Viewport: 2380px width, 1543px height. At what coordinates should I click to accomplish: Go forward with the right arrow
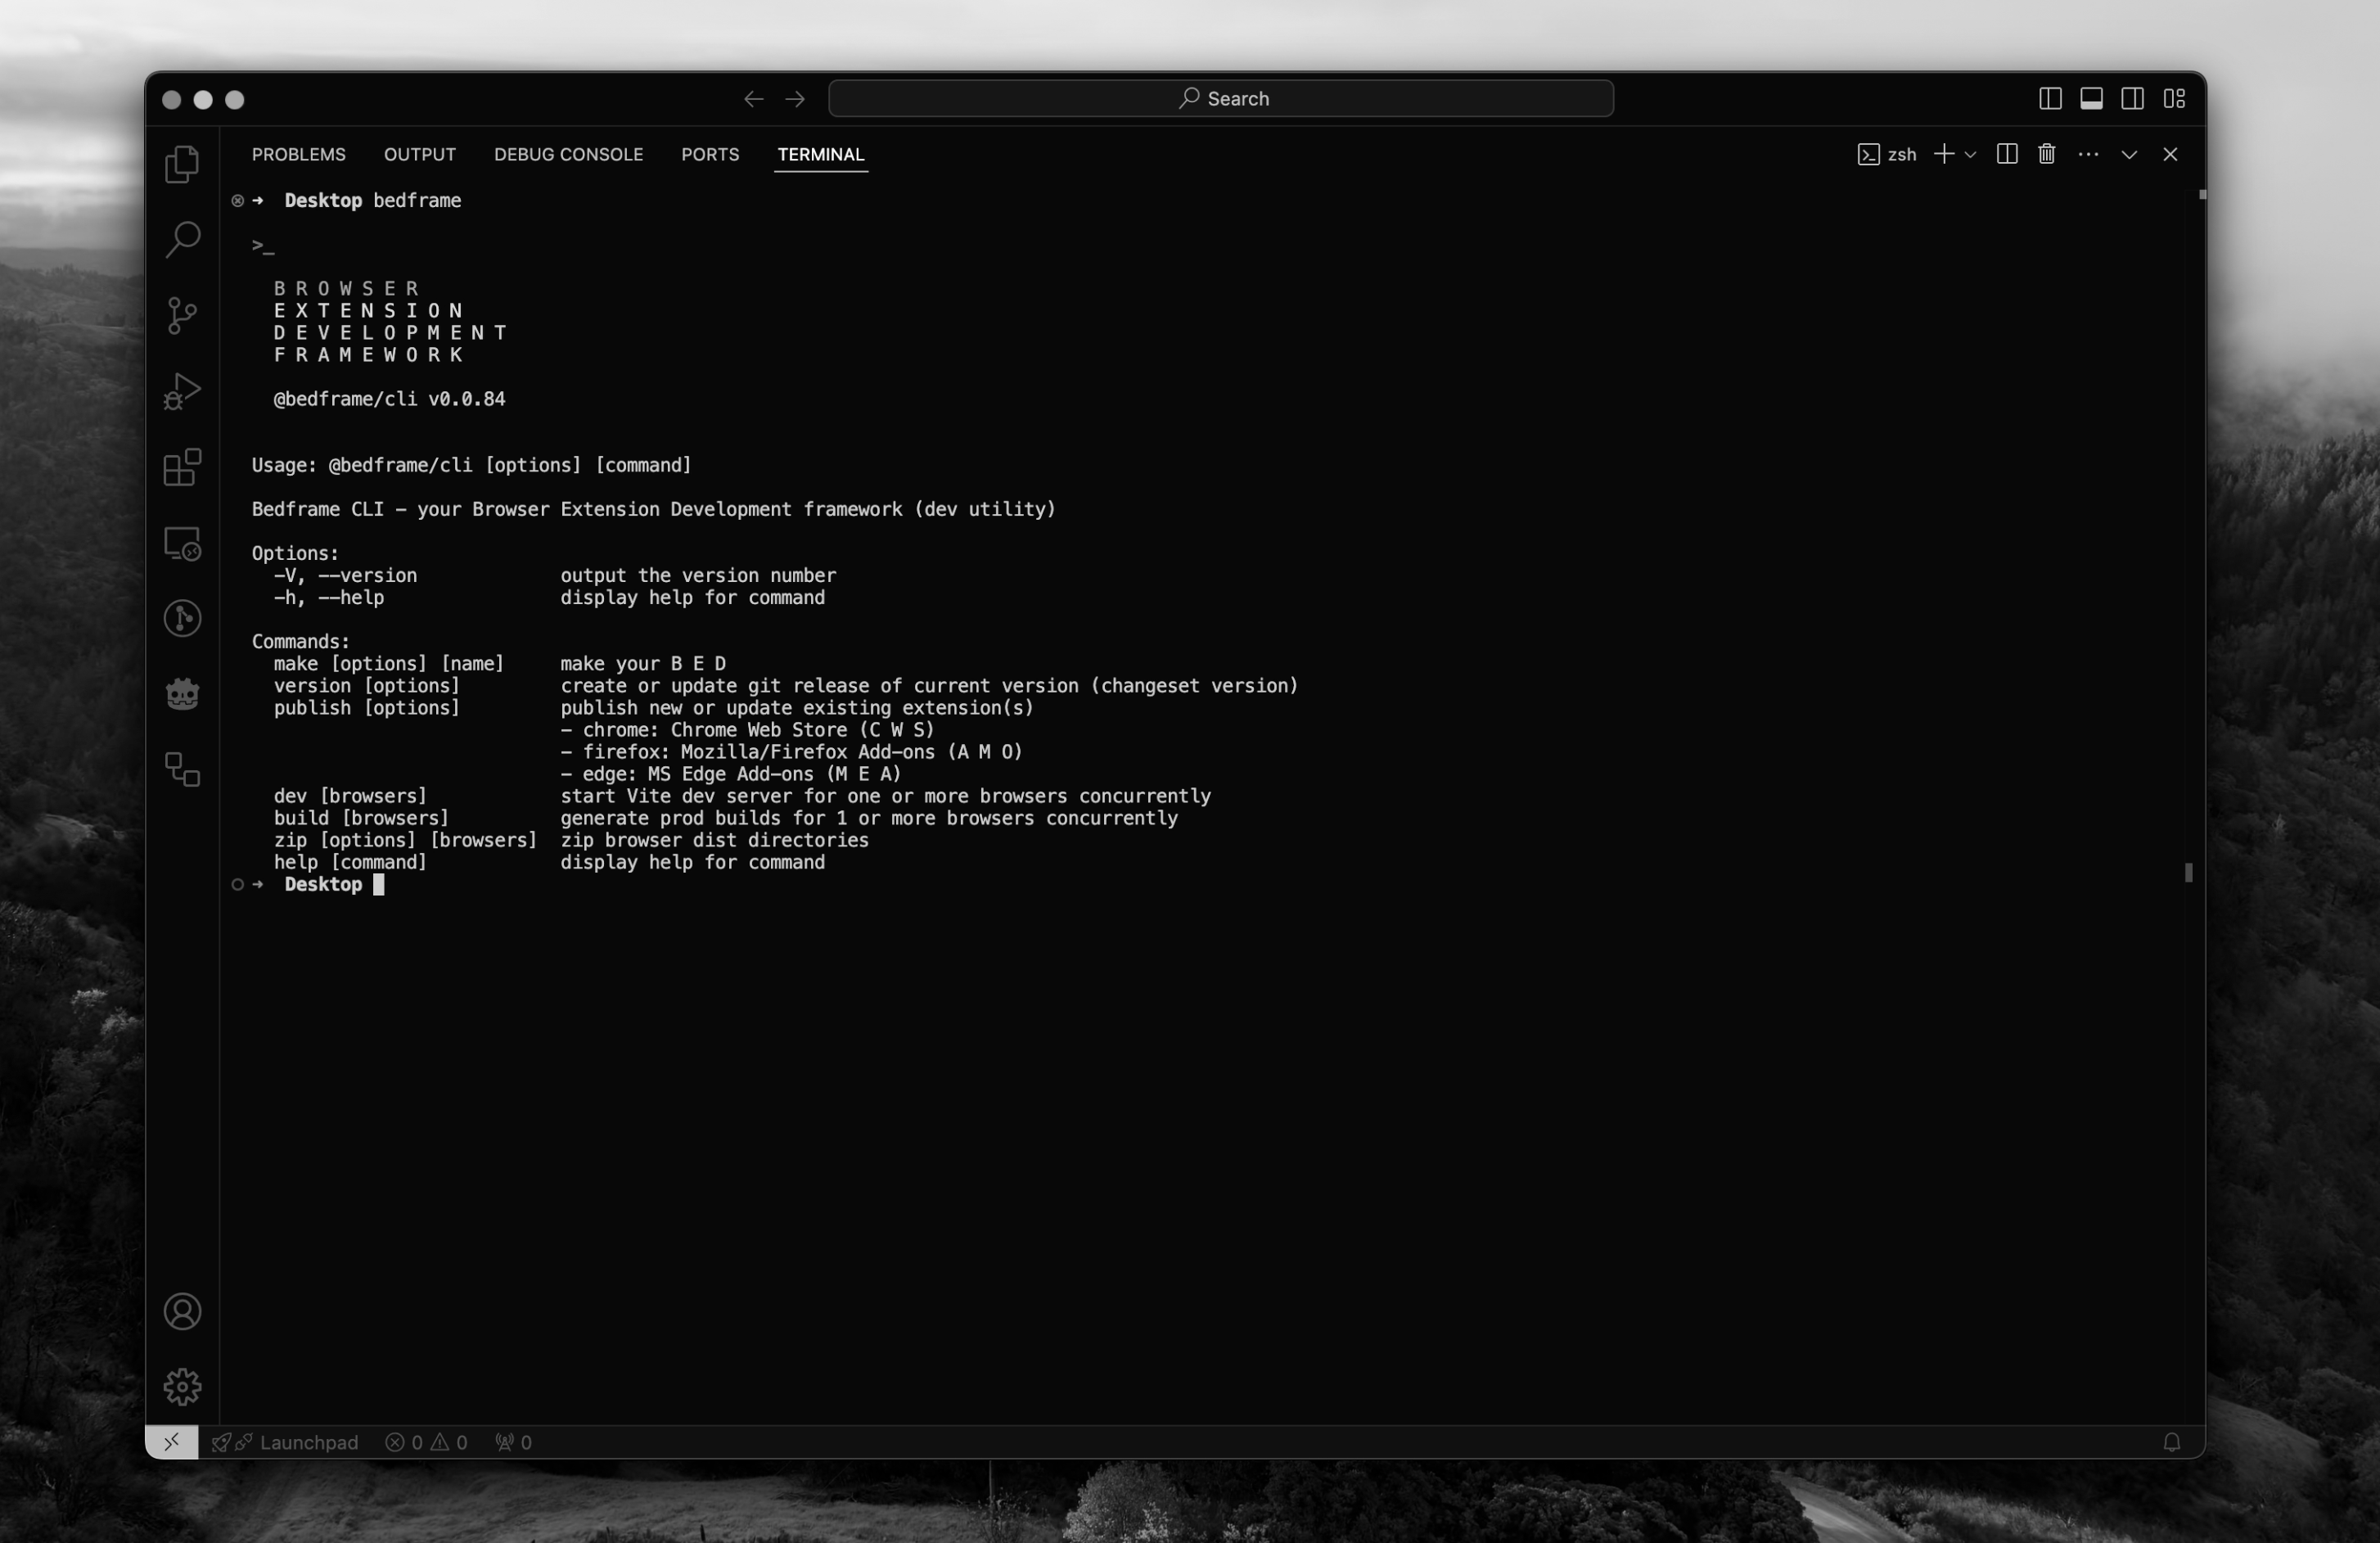795,99
